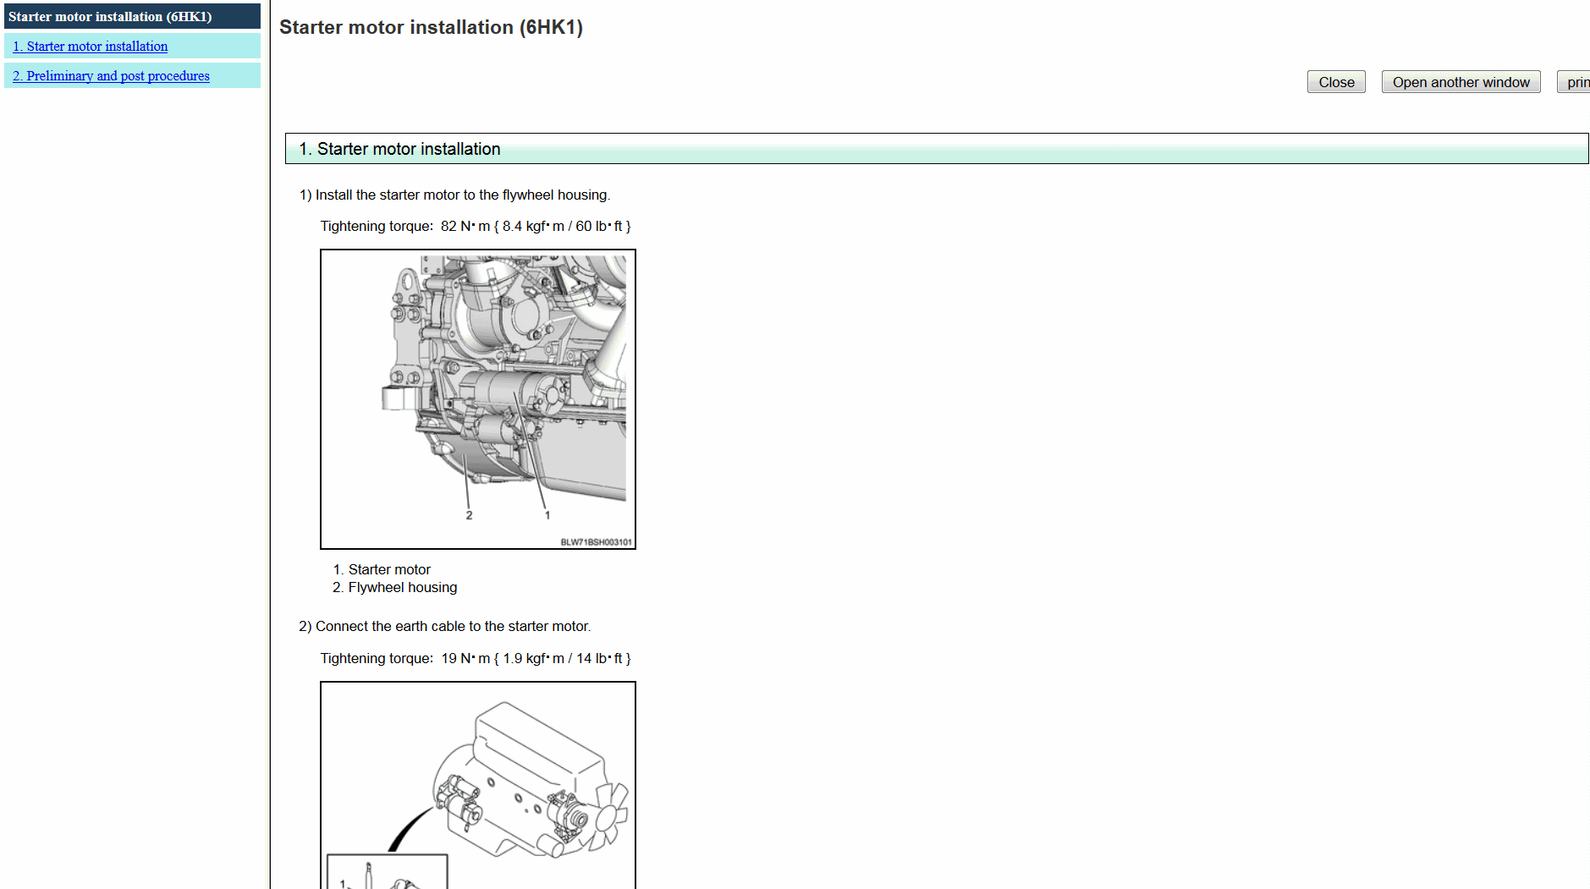Screen dimensions: 1590x889
Task: Select the 82 N·m tightening torque line
Action: coord(476,227)
